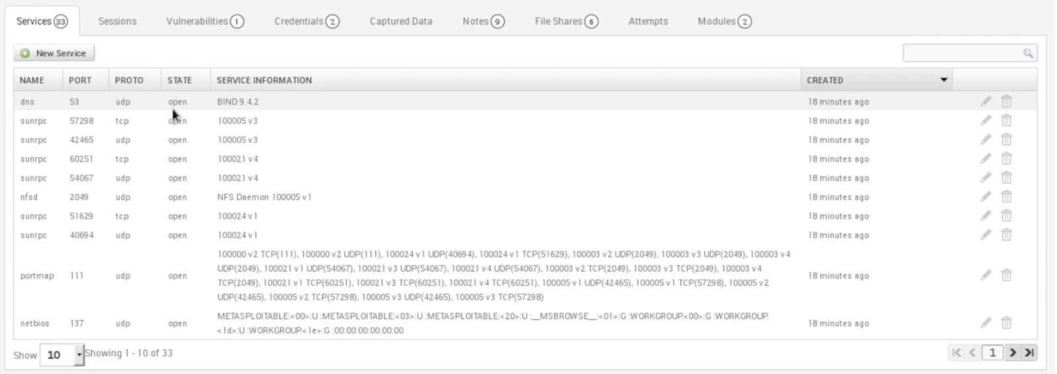Image resolution: width=1057 pixels, height=374 pixels.
Task: Switch to the Notes tab
Action: [484, 21]
